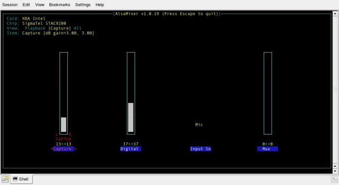Open the Edit menu
Viewport: 339px width, 185px height.
[26, 4]
